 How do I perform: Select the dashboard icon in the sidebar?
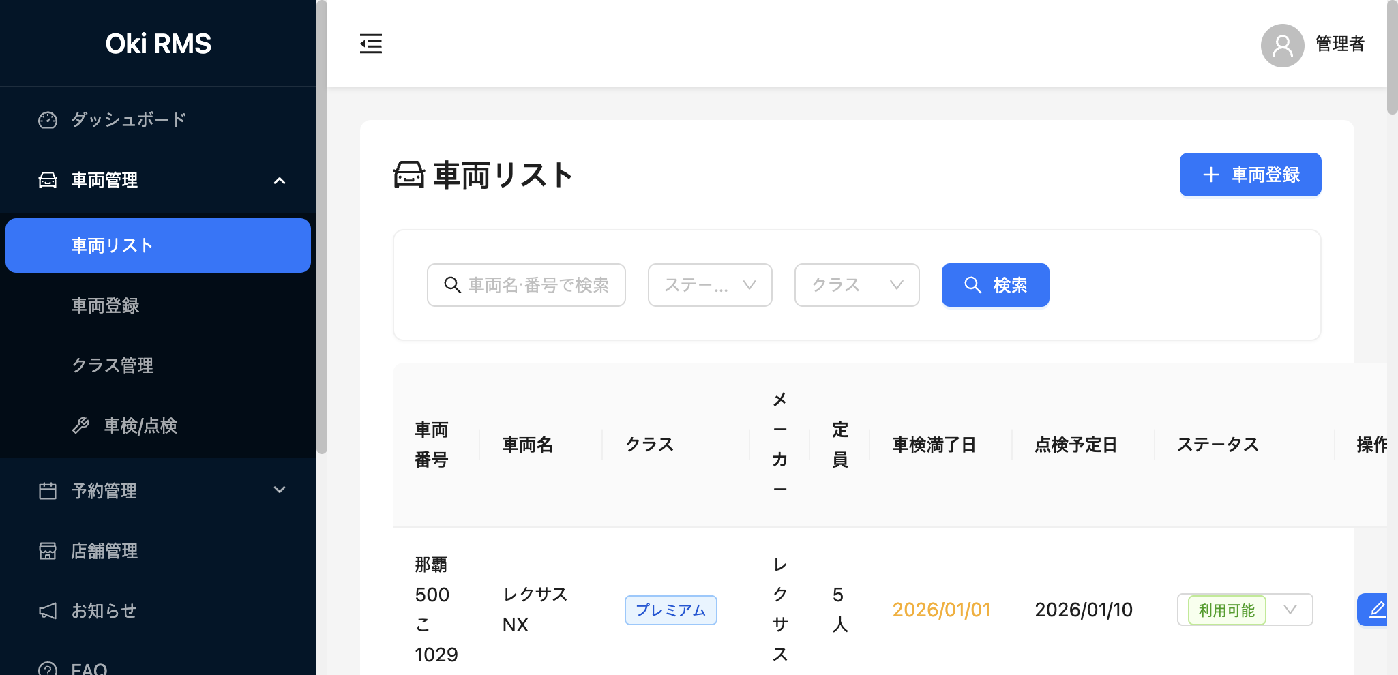tap(48, 119)
